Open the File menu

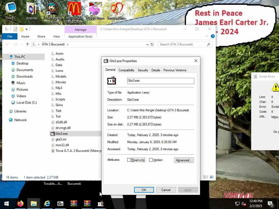click(x=10, y=36)
